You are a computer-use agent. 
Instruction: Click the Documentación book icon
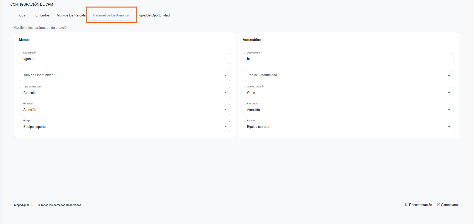coord(407,205)
